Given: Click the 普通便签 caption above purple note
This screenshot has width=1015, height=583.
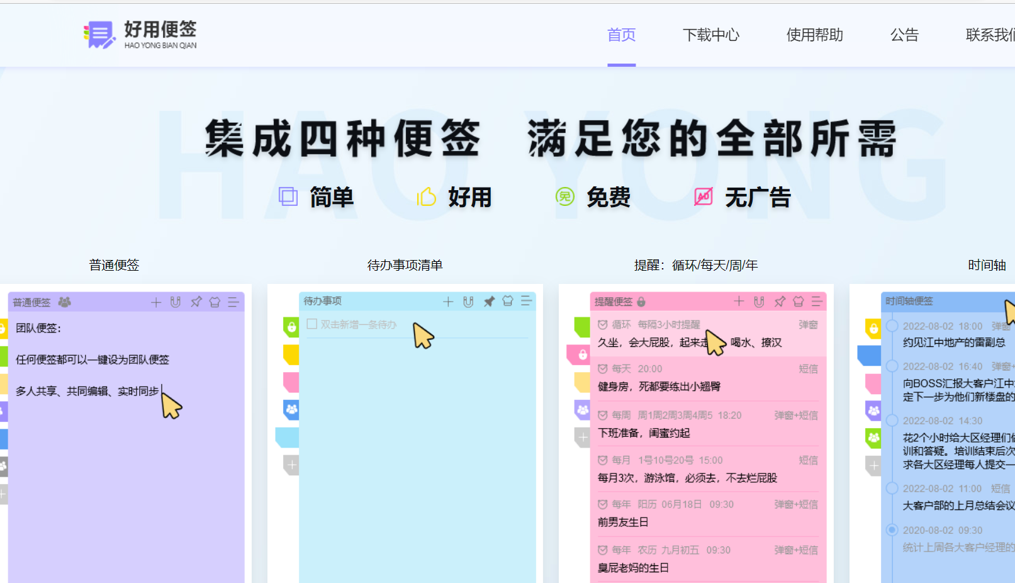Looking at the screenshot, I should coord(114,265).
